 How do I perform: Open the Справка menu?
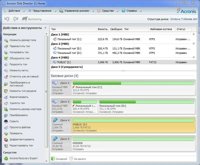pos(131,11)
